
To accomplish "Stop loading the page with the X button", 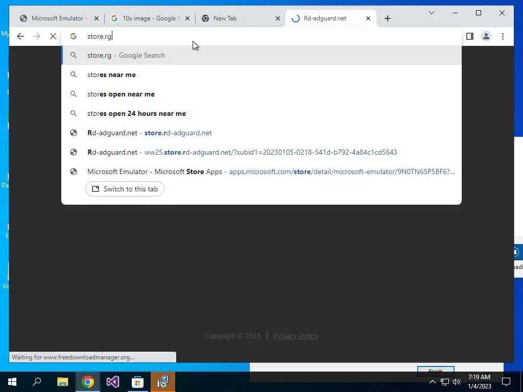I will pos(53,36).
